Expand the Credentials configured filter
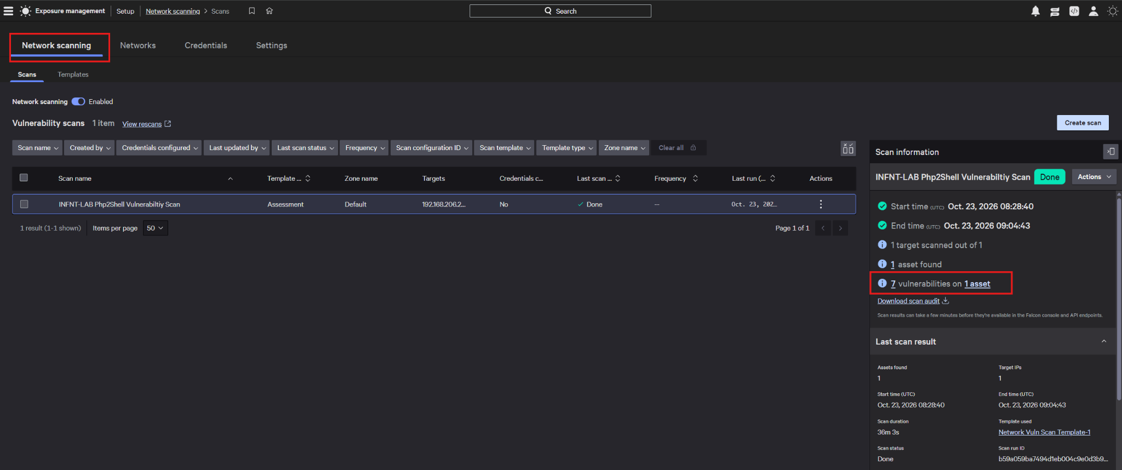The image size is (1122, 470). pos(159,148)
